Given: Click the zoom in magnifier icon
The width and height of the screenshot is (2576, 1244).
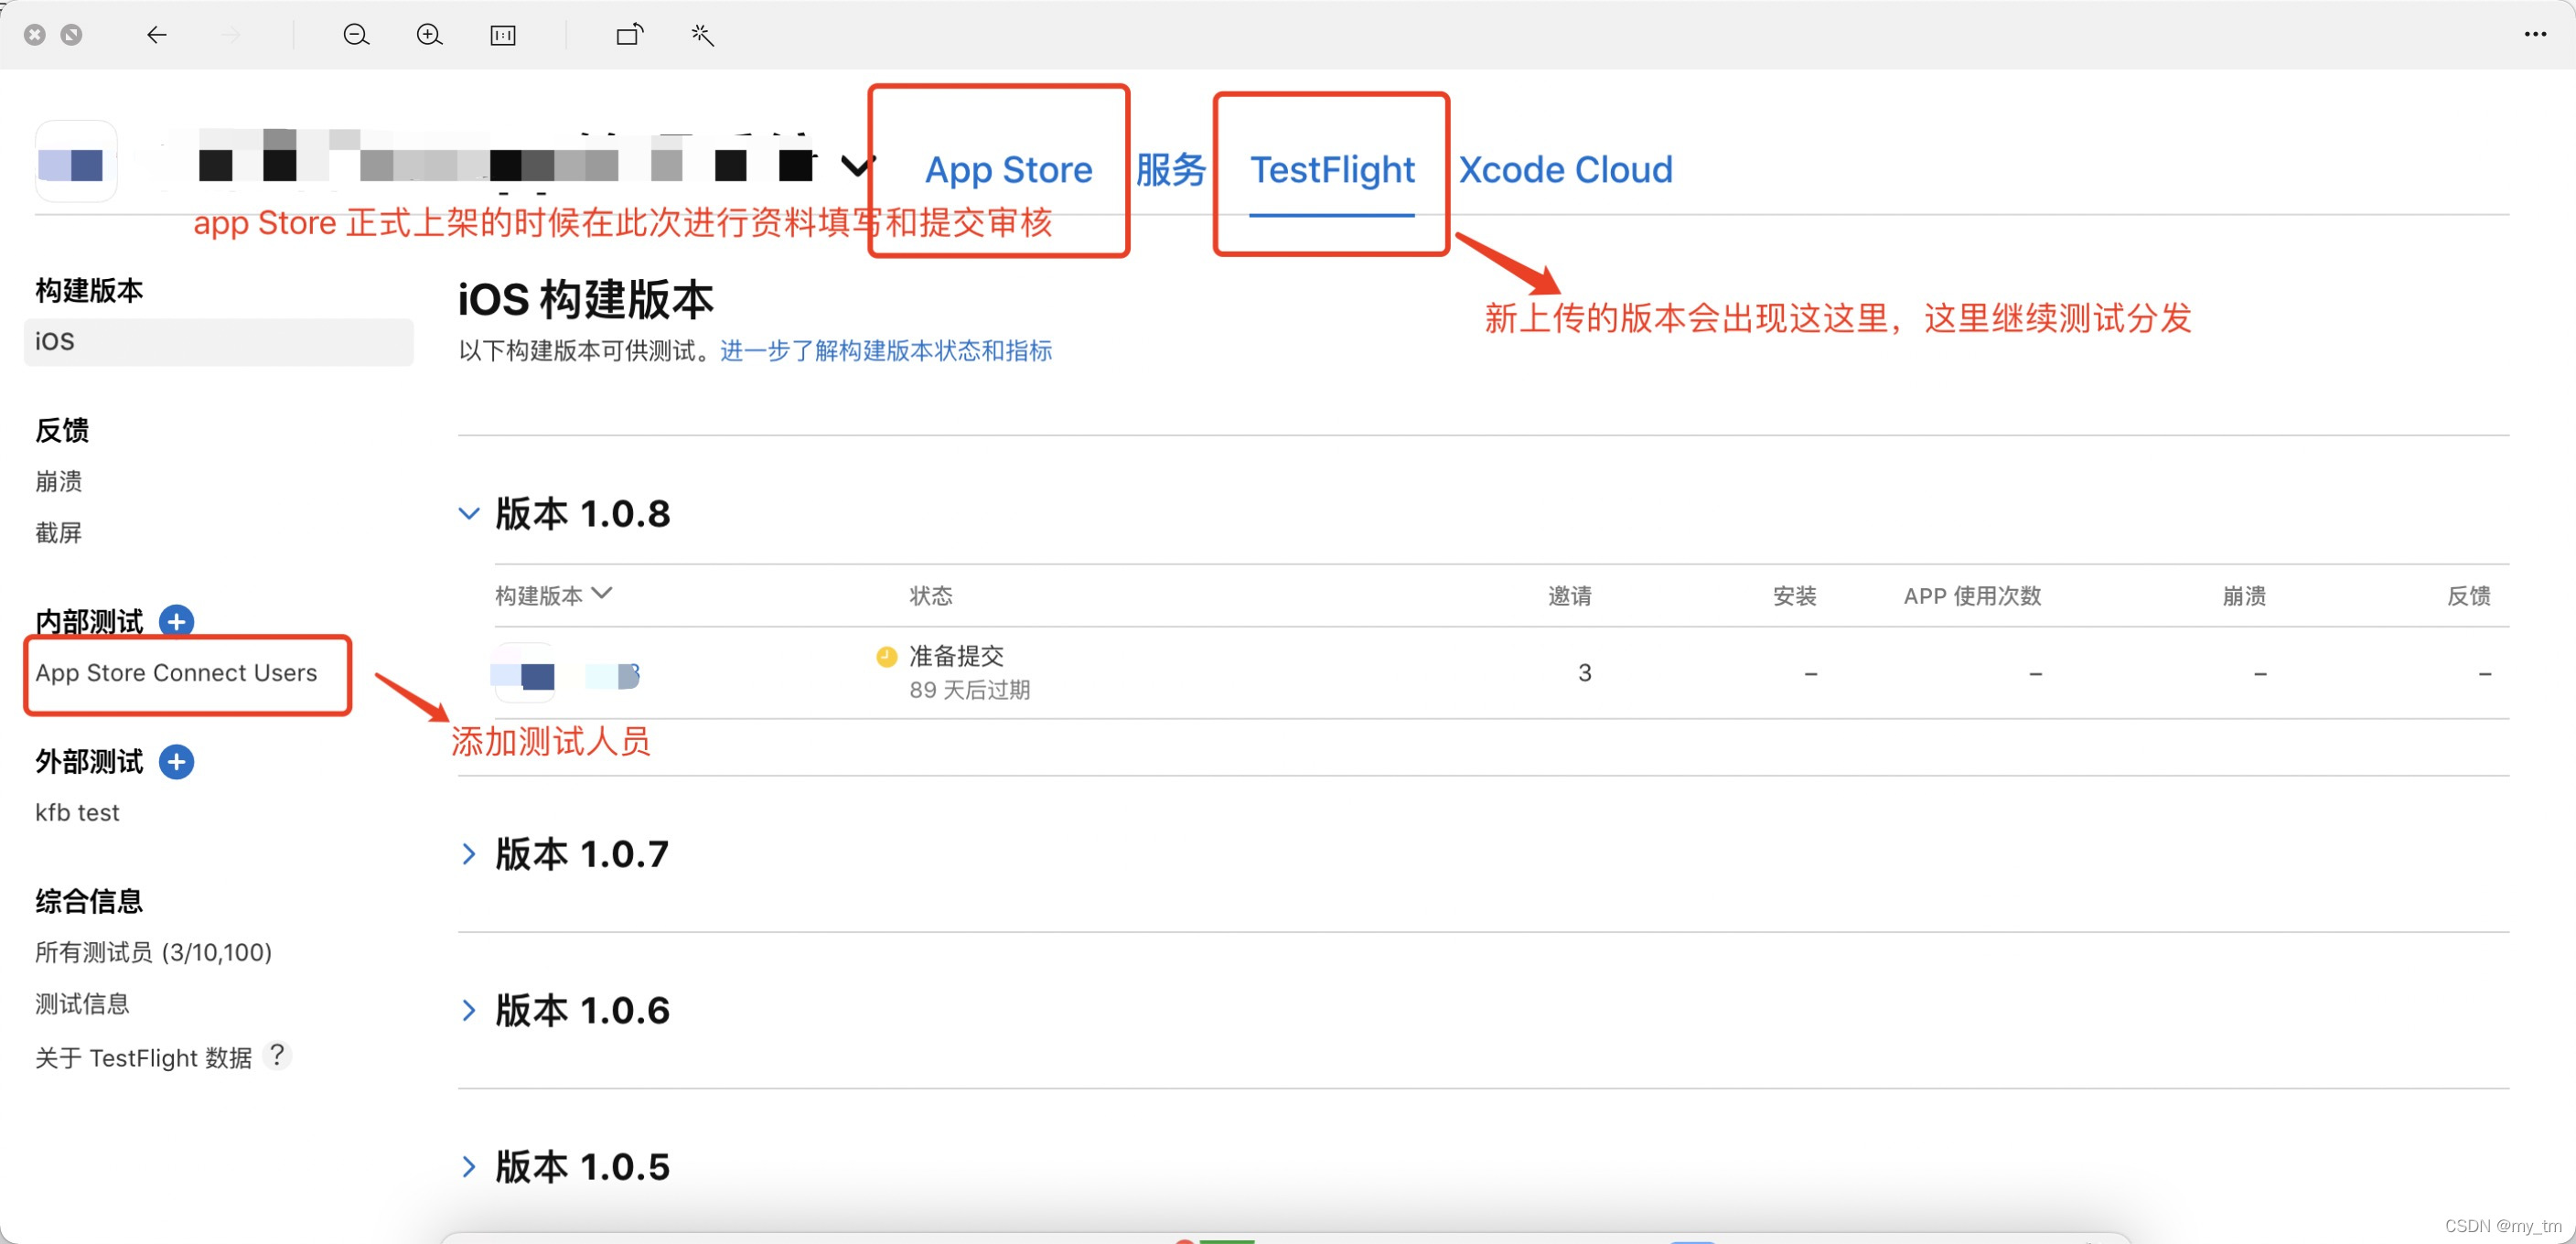Looking at the screenshot, I should pyautogui.click(x=429, y=35).
